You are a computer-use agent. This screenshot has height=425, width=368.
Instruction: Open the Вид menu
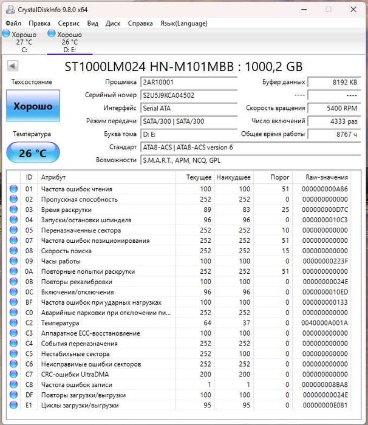coord(92,23)
